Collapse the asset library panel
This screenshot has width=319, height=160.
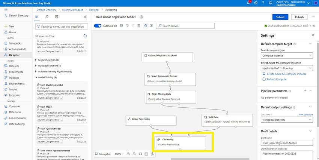[x=85, y=17]
